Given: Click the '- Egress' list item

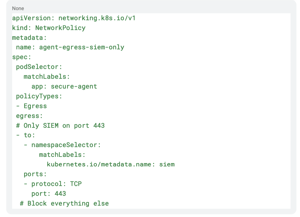Looking at the screenshot, I should tap(31, 106).
